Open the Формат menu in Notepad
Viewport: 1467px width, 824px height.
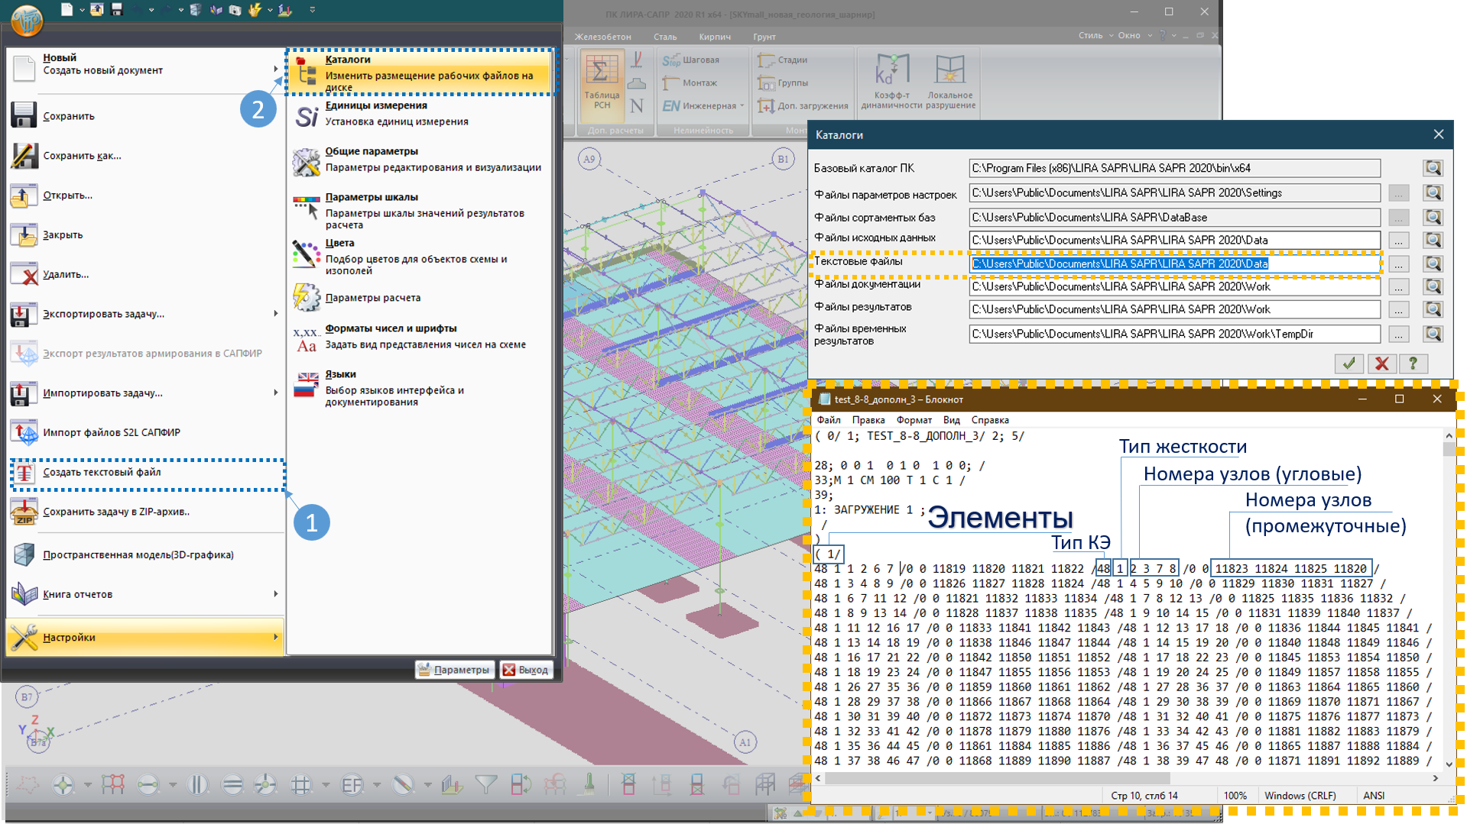pos(914,420)
